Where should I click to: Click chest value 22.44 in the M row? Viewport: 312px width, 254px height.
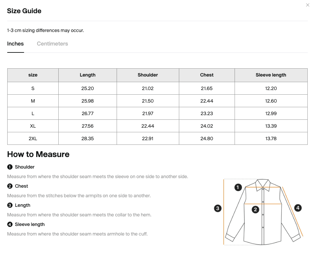coord(207,101)
